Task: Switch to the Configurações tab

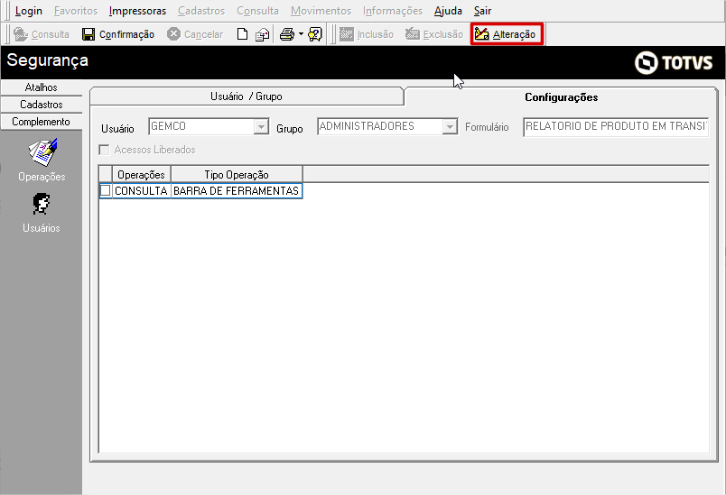Action: coord(561,97)
